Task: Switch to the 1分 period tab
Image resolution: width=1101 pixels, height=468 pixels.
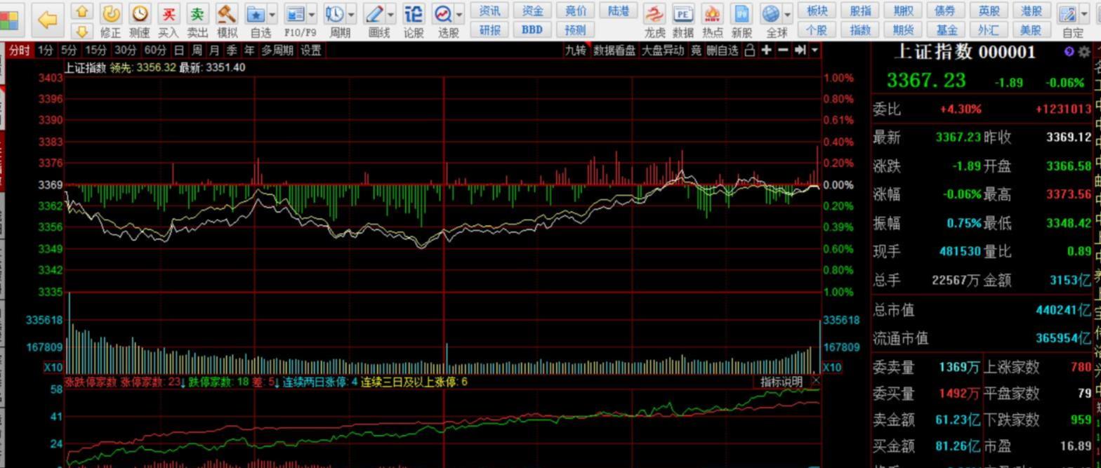Action: (46, 50)
